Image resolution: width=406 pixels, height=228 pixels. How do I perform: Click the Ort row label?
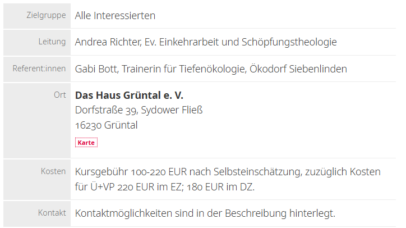(60, 95)
